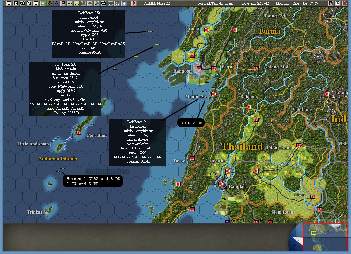This screenshot has height=254, width=351.
Task: Click the 'C' button at top right
Action: [x=338, y=3]
